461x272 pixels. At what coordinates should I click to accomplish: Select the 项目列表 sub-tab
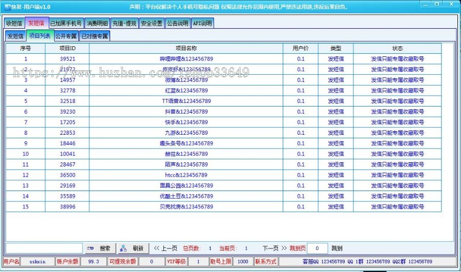click(40, 35)
